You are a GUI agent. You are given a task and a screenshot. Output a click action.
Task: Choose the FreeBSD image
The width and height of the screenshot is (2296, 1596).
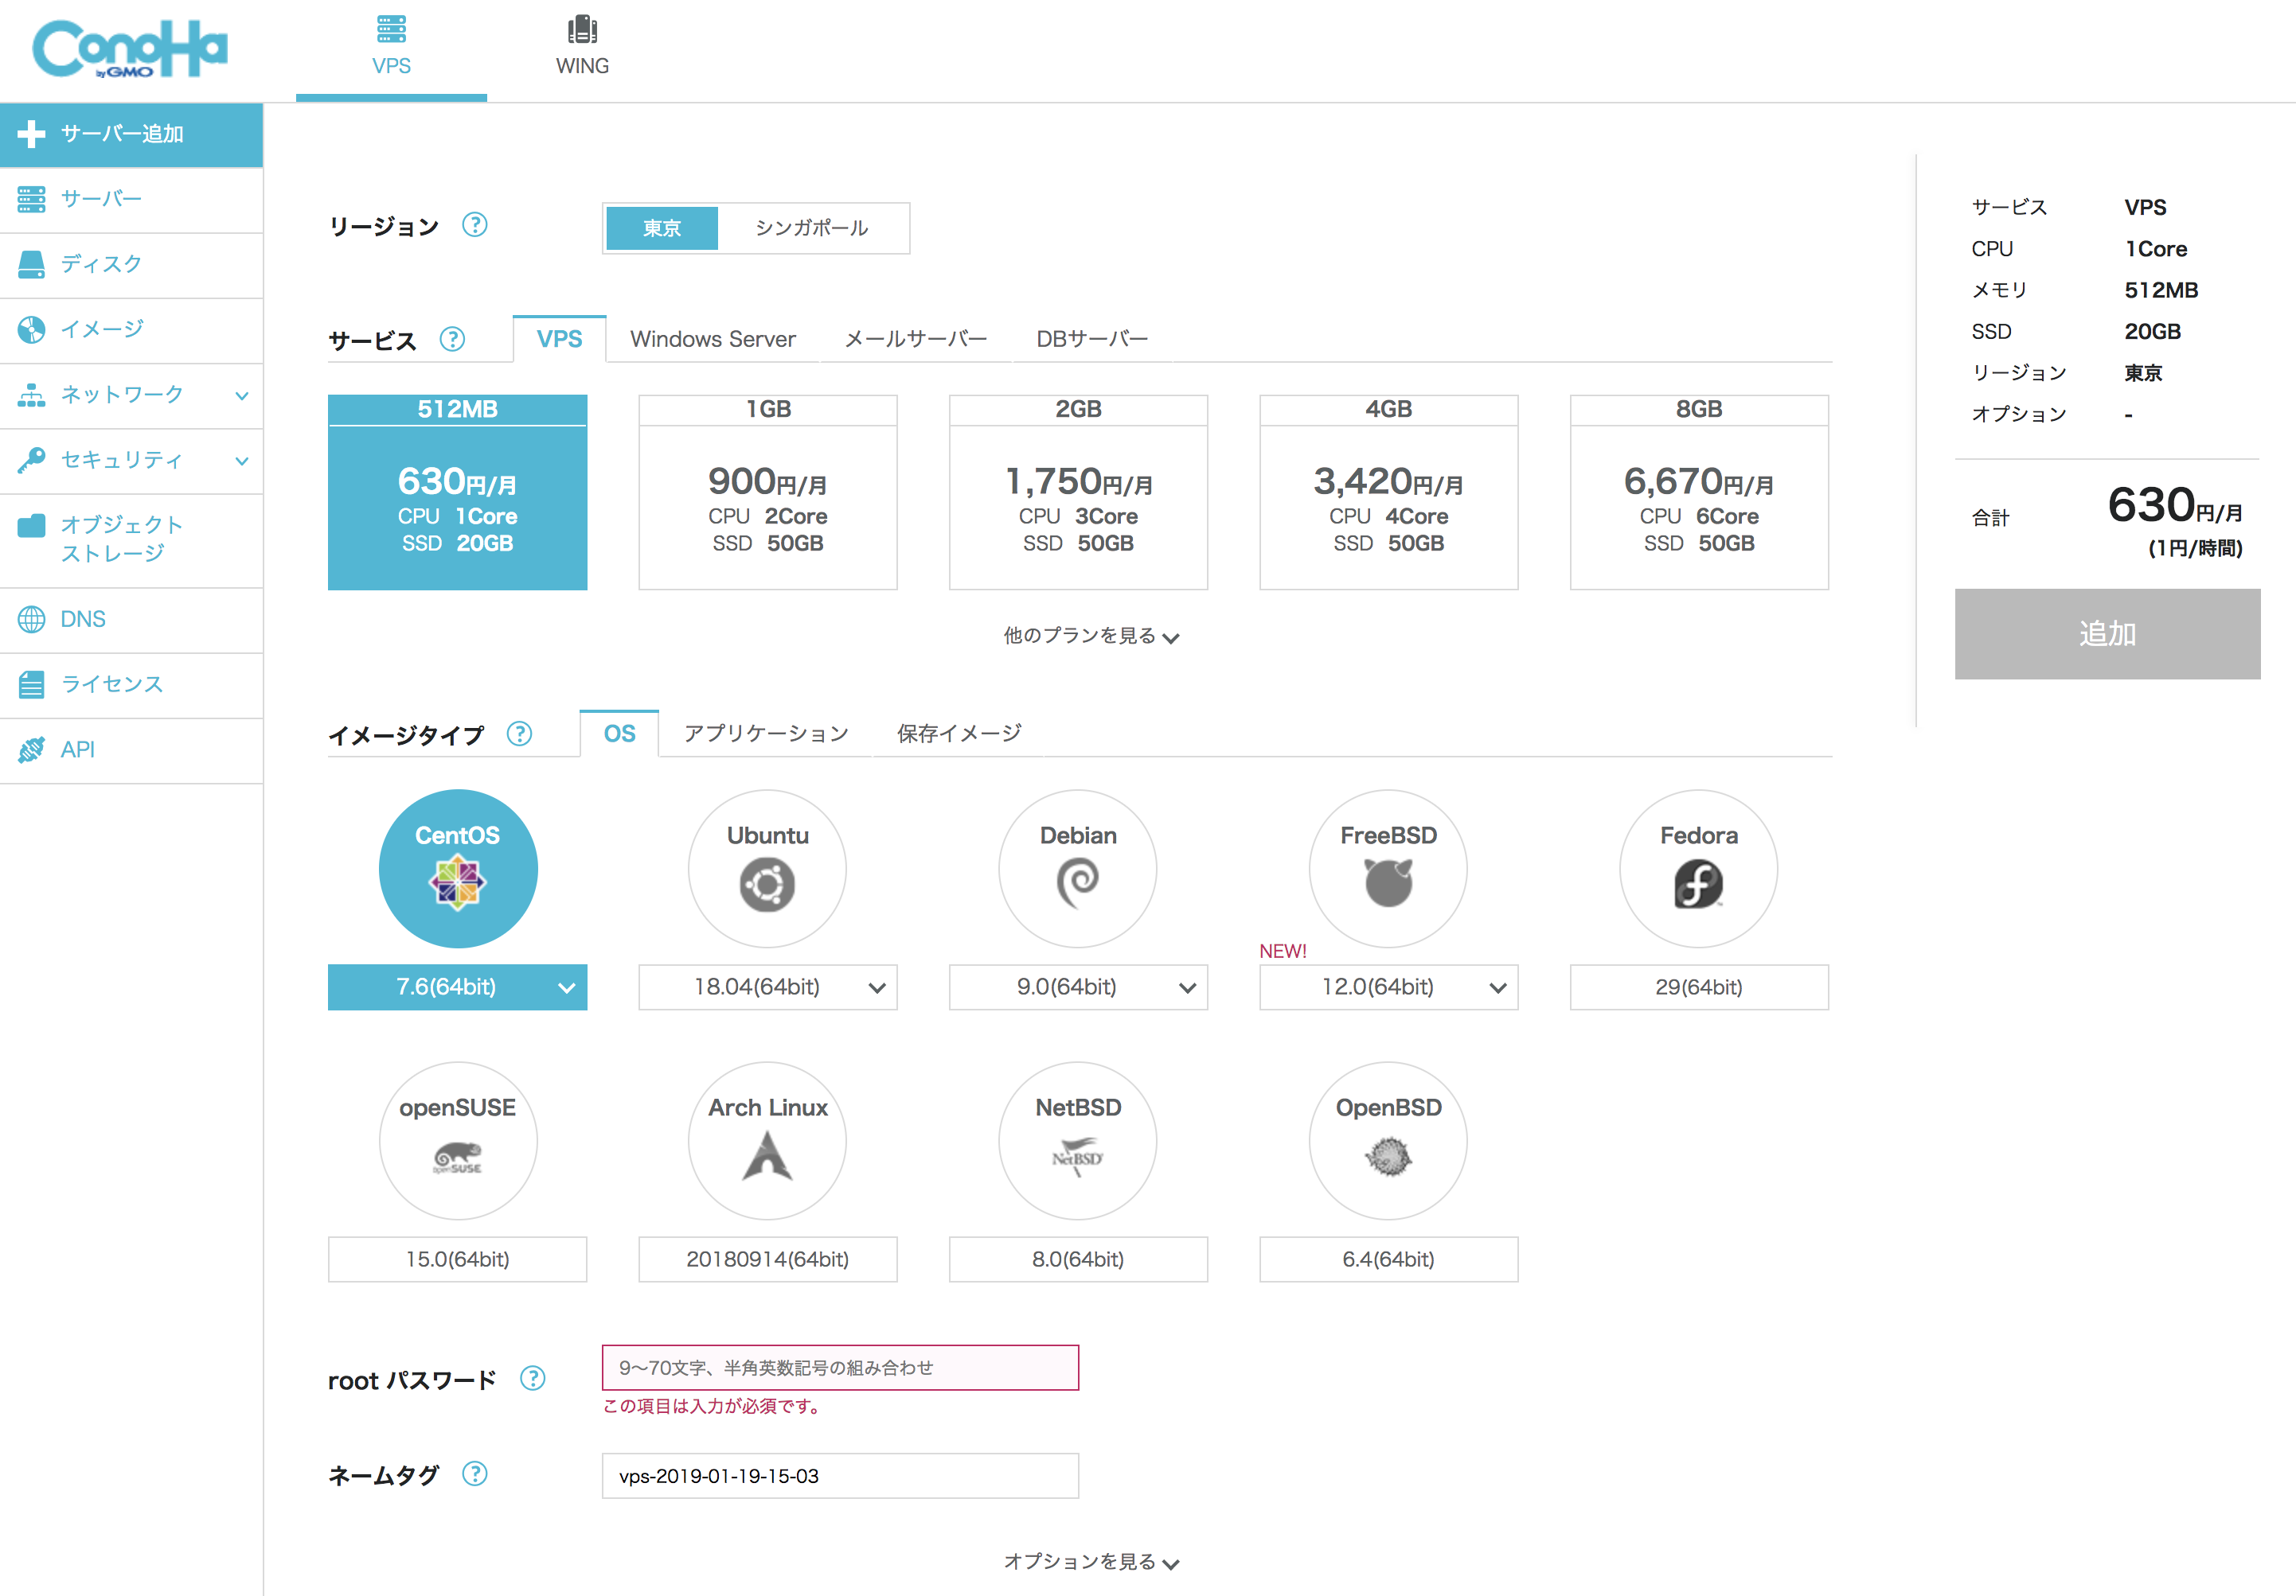click(1388, 869)
